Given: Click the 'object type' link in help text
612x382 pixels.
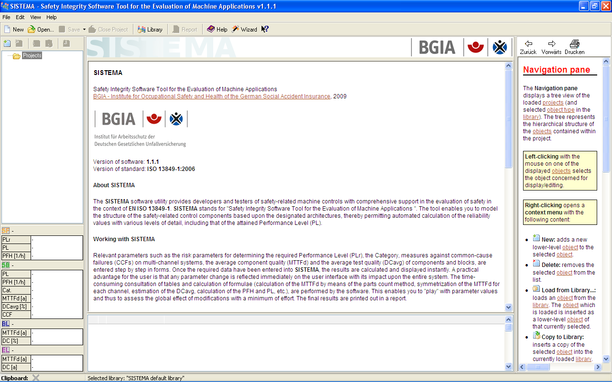Looking at the screenshot, I should tap(561, 110).
